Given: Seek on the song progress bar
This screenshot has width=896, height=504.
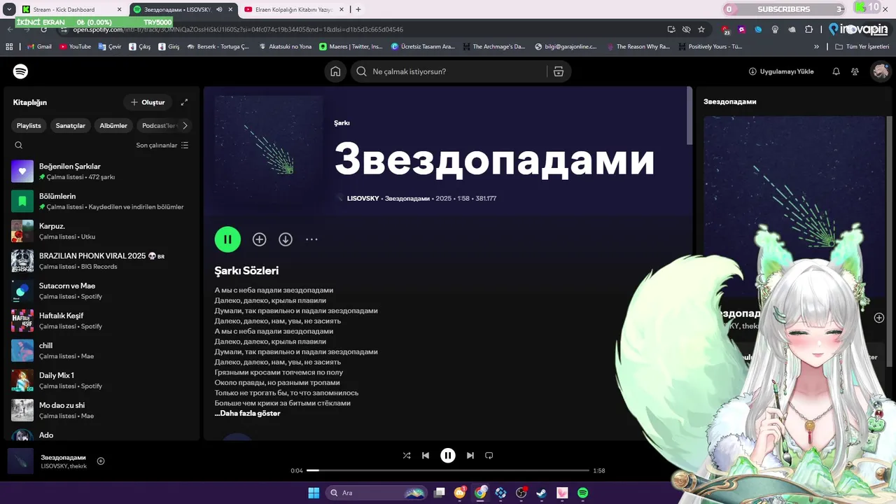Looking at the screenshot, I should click(x=448, y=470).
